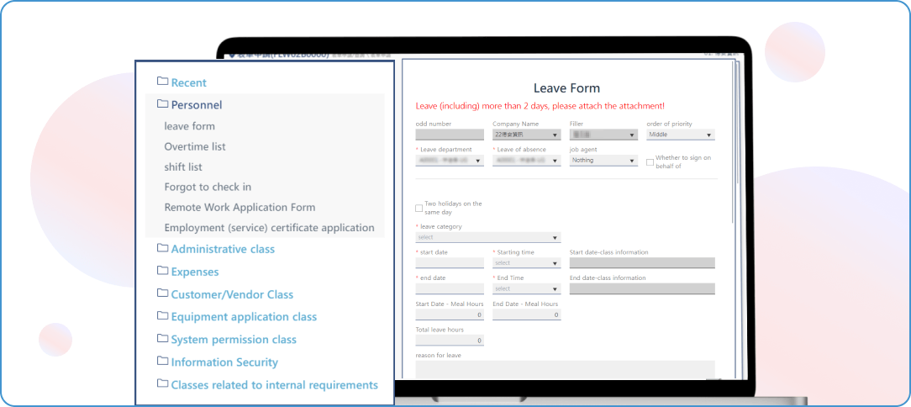Open leave form in the Personnel list
This screenshot has height=407, width=911.
[x=189, y=126]
